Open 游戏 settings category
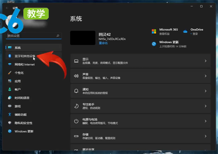Screen dimensions: 218x154 tap(34, 106)
